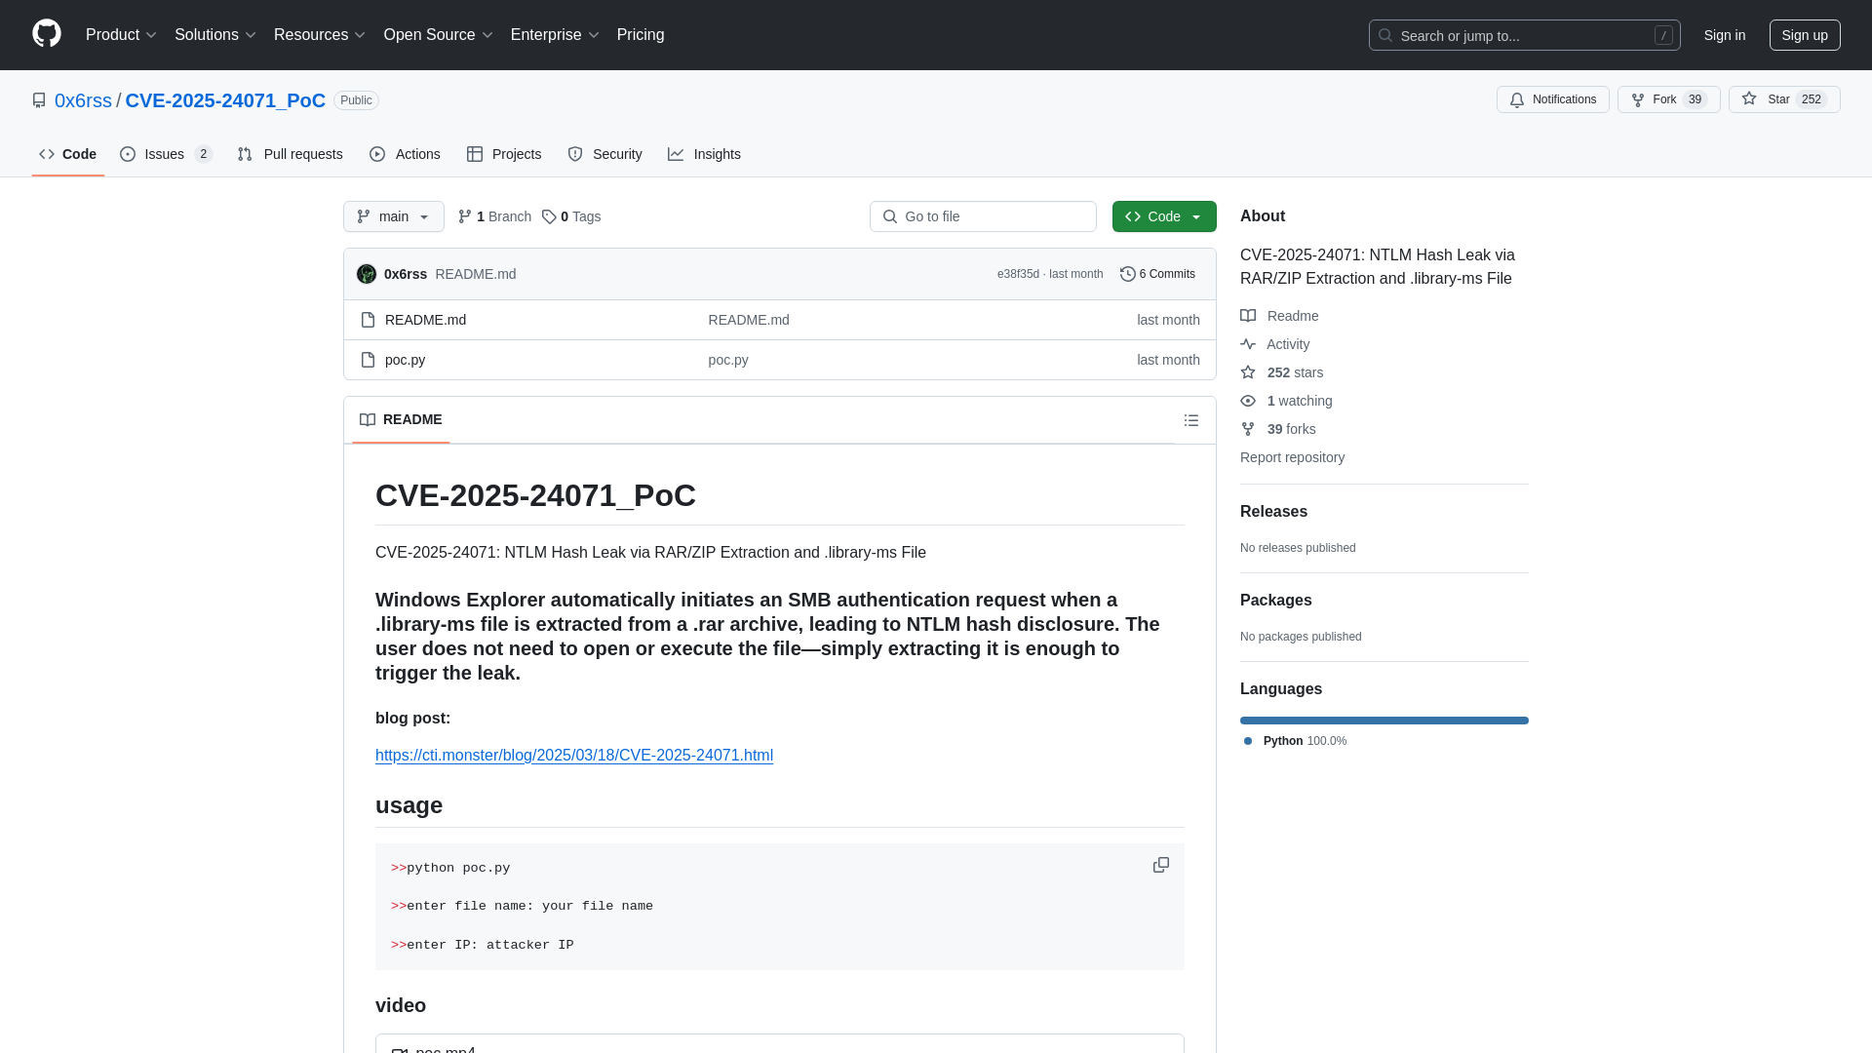Screen dimensions: 1872x1053
Task: View the 1 Branch link
Action: [x=494, y=216]
